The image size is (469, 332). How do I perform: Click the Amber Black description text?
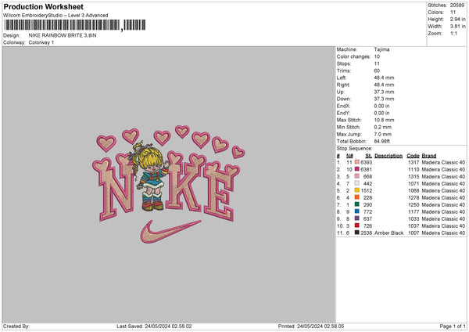[388, 233]
